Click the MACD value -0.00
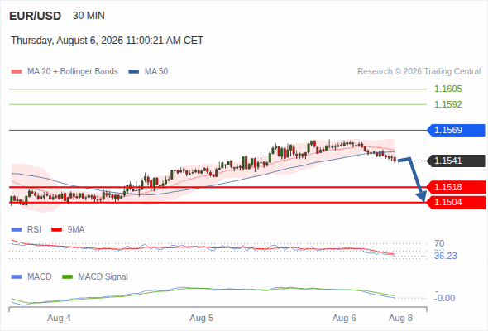The height and width of the screenshot is (331, 488). (x=445, y=298)
